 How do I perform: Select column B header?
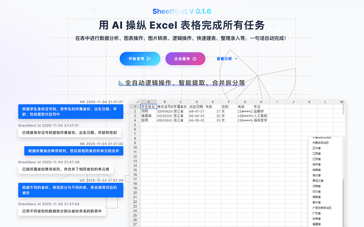click(x=165, y=101)
